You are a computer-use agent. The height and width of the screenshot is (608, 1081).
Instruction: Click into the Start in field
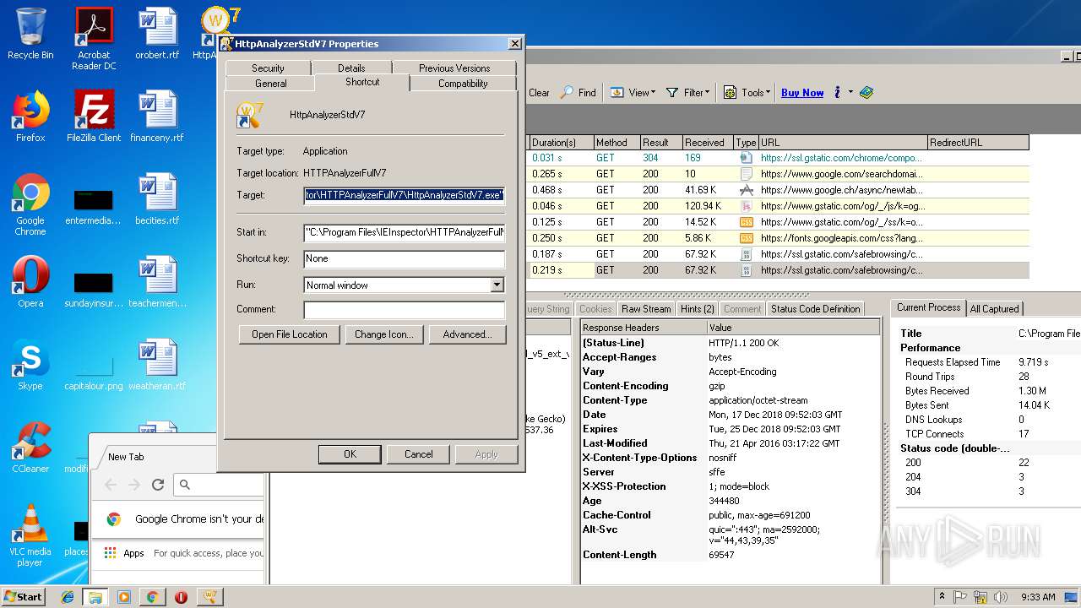pos(404,232)
